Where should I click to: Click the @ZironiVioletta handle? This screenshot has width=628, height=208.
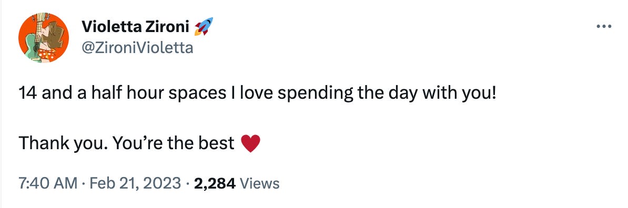pos(137,48)
